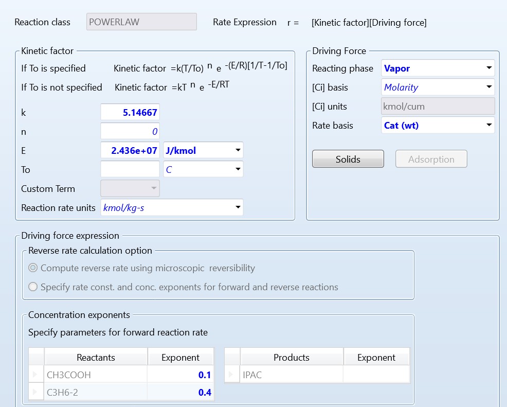Edit the CH3COOH exponent cell

tap(180, 375)
